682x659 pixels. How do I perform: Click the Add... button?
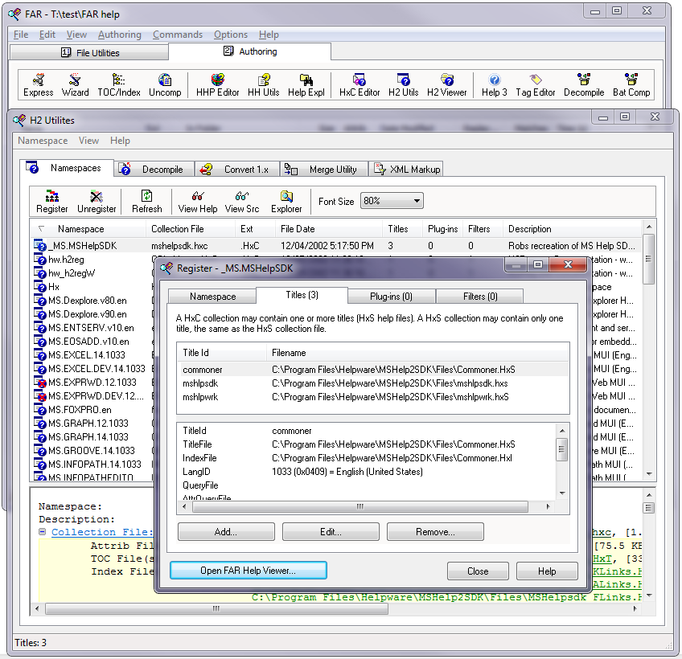[226, 532]
